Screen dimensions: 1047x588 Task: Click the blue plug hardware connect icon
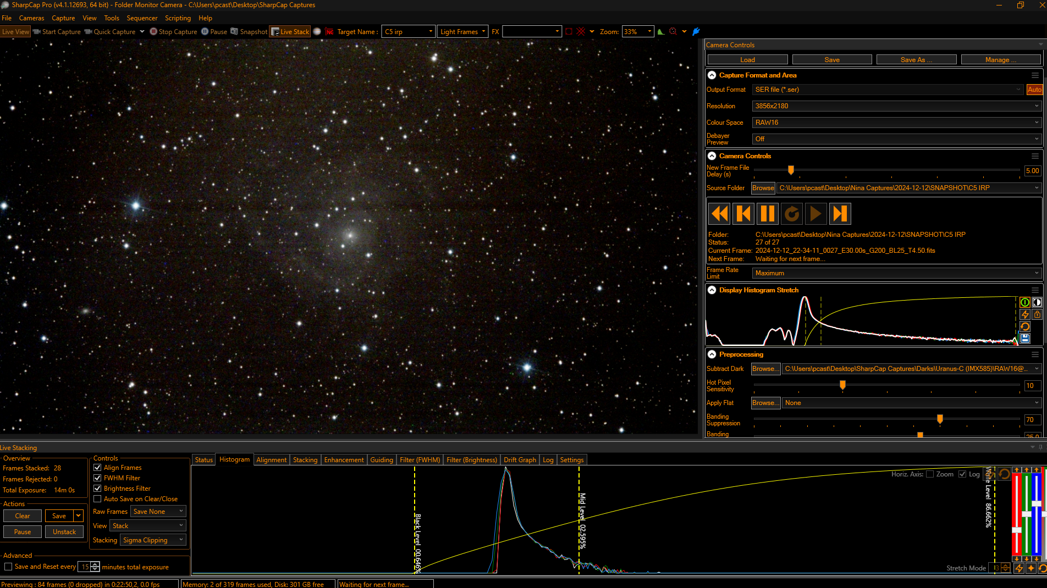pos(696,31)
